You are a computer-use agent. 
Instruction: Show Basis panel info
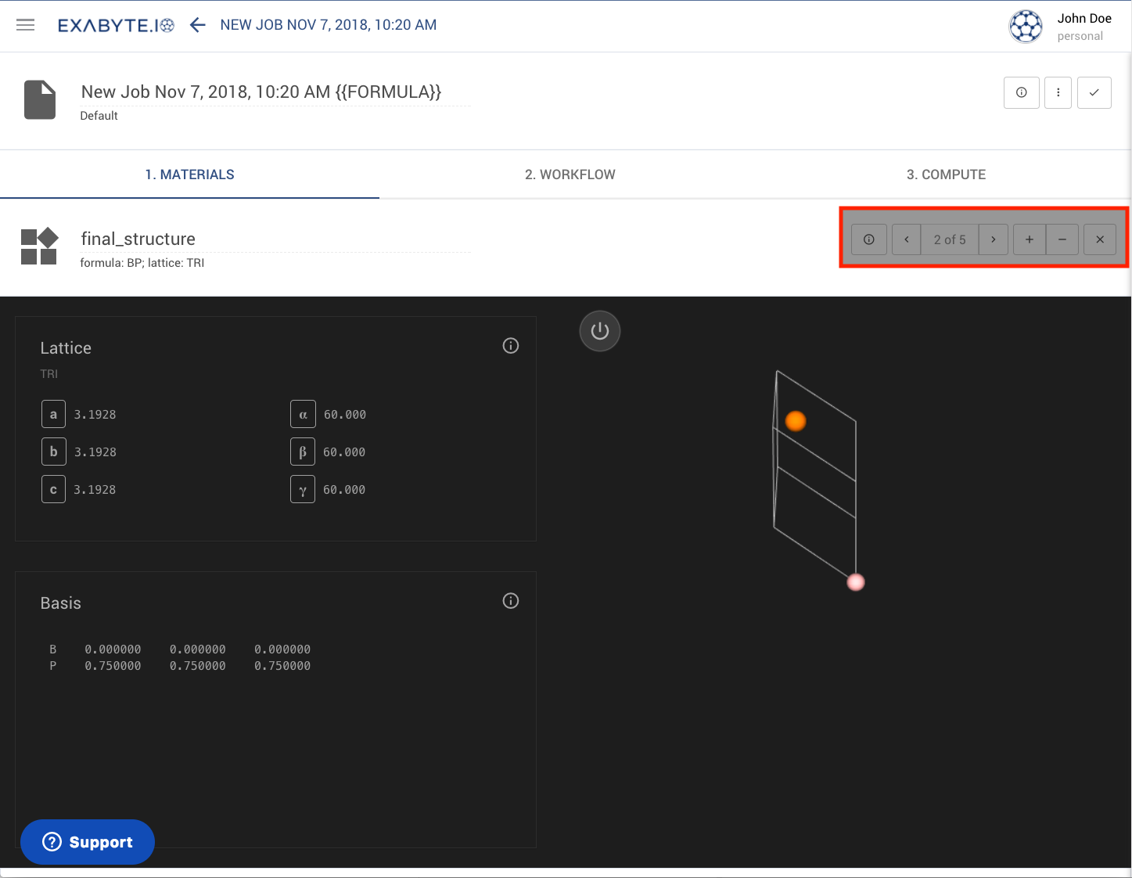pyautogui.click(x=511, y=601)
